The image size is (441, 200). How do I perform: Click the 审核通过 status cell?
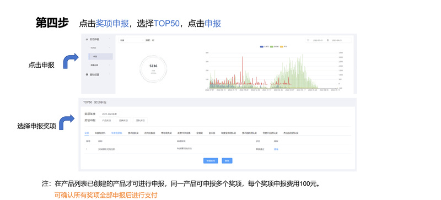tap(260, 149)
